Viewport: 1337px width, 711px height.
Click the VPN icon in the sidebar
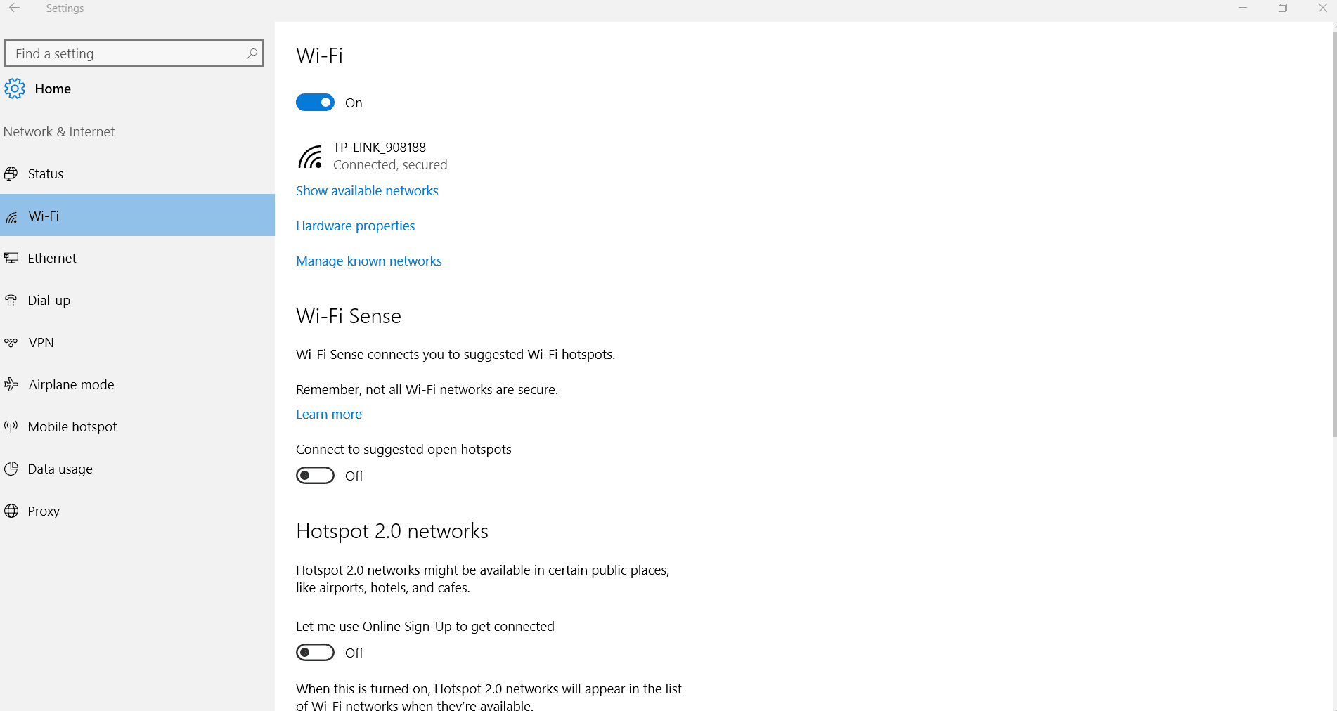click(x=11, y=342)
